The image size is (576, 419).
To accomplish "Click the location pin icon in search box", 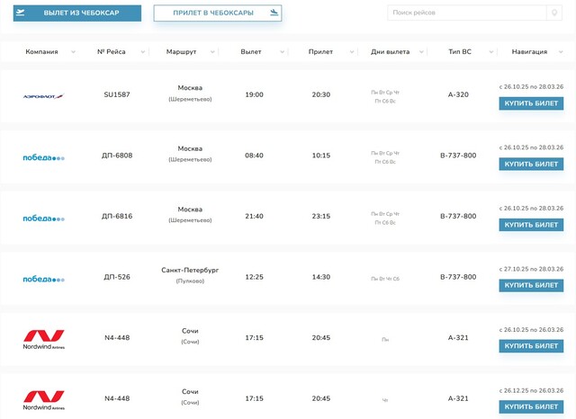I will [x=552, y=13].
